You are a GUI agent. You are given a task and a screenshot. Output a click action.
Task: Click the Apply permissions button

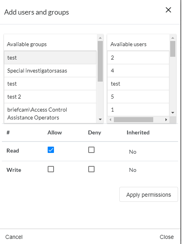click(x=149, y=194)
